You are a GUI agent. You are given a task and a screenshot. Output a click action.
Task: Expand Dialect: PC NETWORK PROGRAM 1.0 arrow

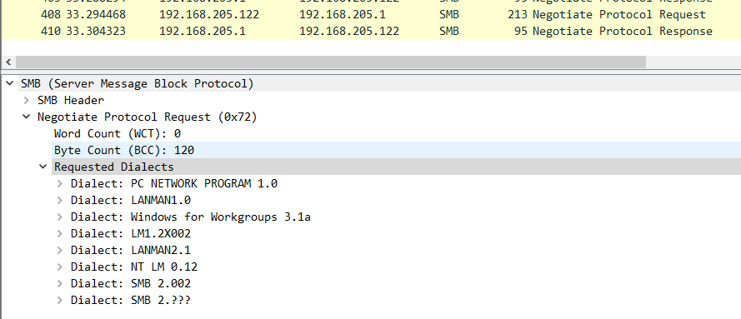tap(59, 183)
